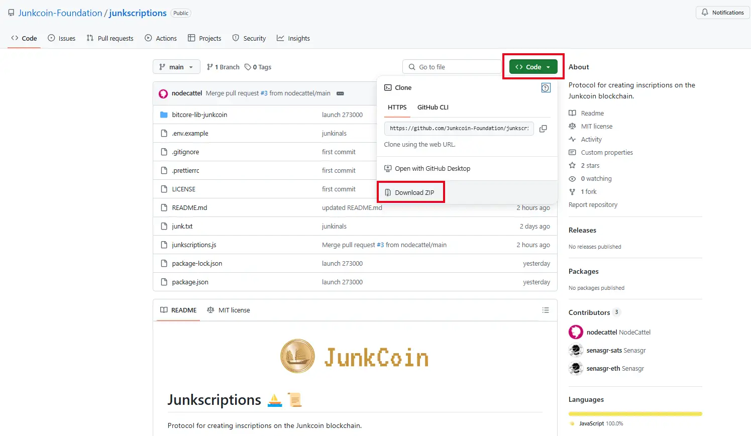Image resolution: width=751 pixels, height=436 pixels.
Task: Click JavaScript 100.0% language entry
Action: (x=597, y=423)
